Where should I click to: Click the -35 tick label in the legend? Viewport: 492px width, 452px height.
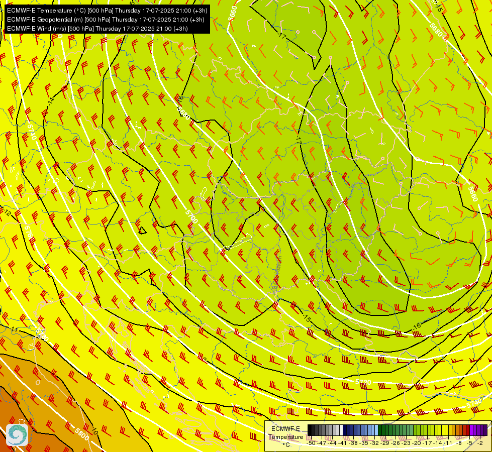[364, 443]
